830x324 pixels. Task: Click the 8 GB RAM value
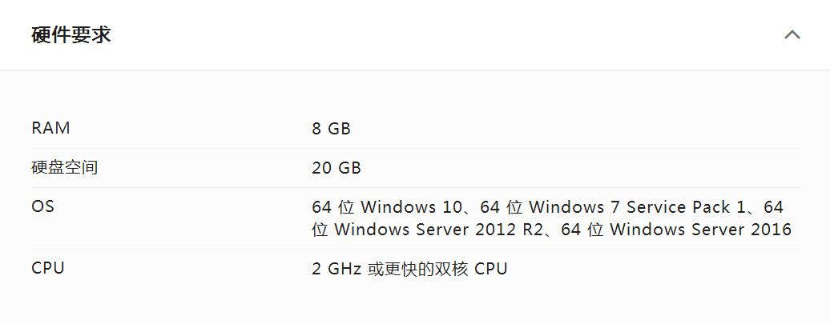tap(332, 129)
